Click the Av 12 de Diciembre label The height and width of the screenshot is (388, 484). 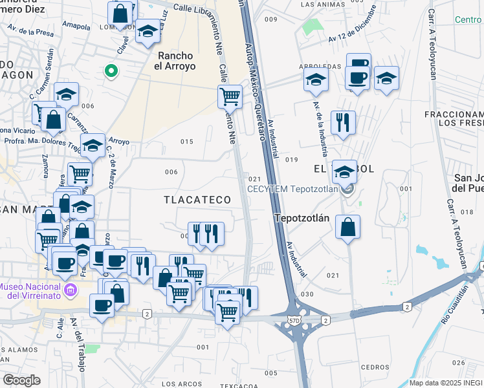(353, 24)
